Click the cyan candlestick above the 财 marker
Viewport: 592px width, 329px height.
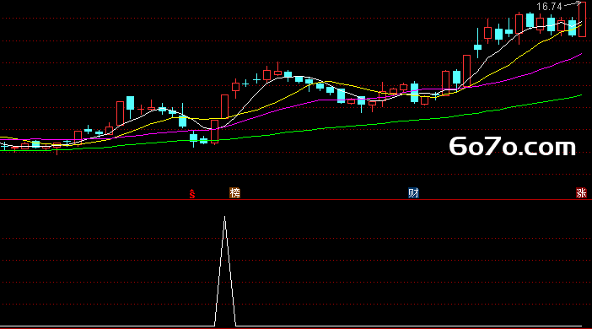(x=414, y=93)
